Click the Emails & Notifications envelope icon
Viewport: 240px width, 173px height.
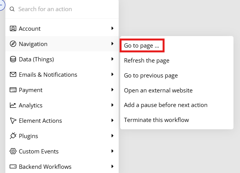point(13,74)
